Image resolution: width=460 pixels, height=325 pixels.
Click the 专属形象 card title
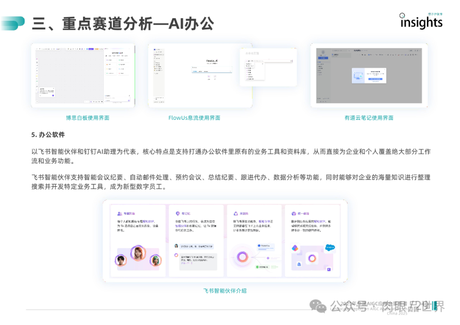129,214
